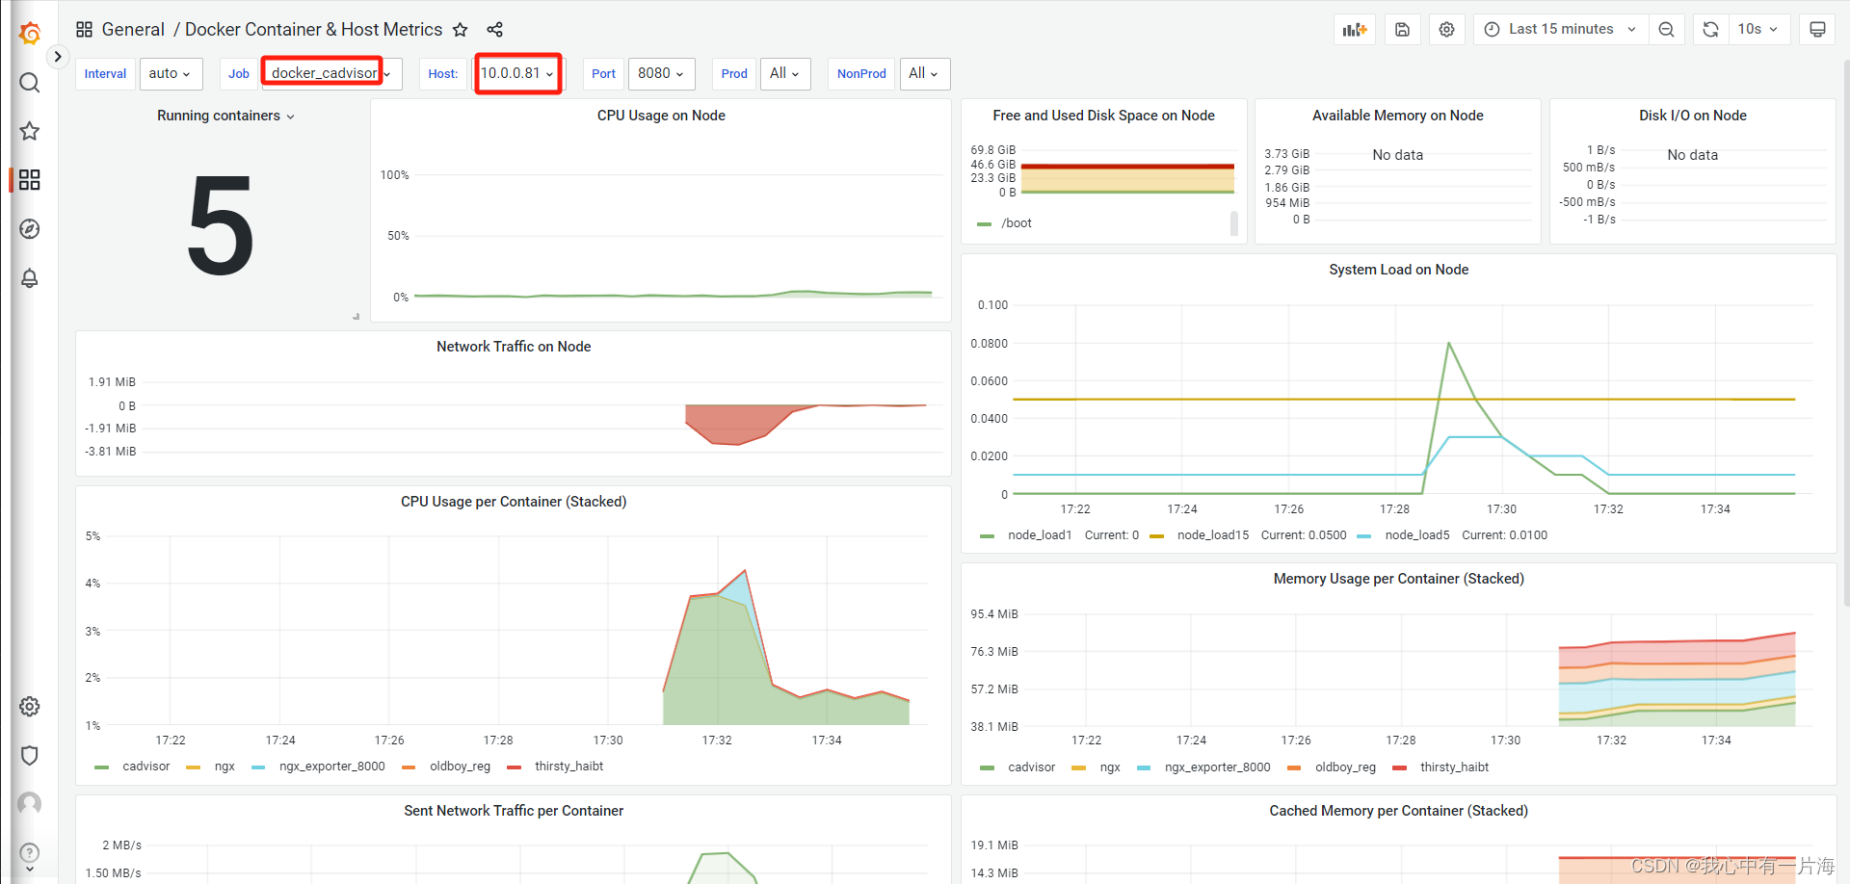
Task: Toggle node_load15 series in legend
Action: 1213,535
